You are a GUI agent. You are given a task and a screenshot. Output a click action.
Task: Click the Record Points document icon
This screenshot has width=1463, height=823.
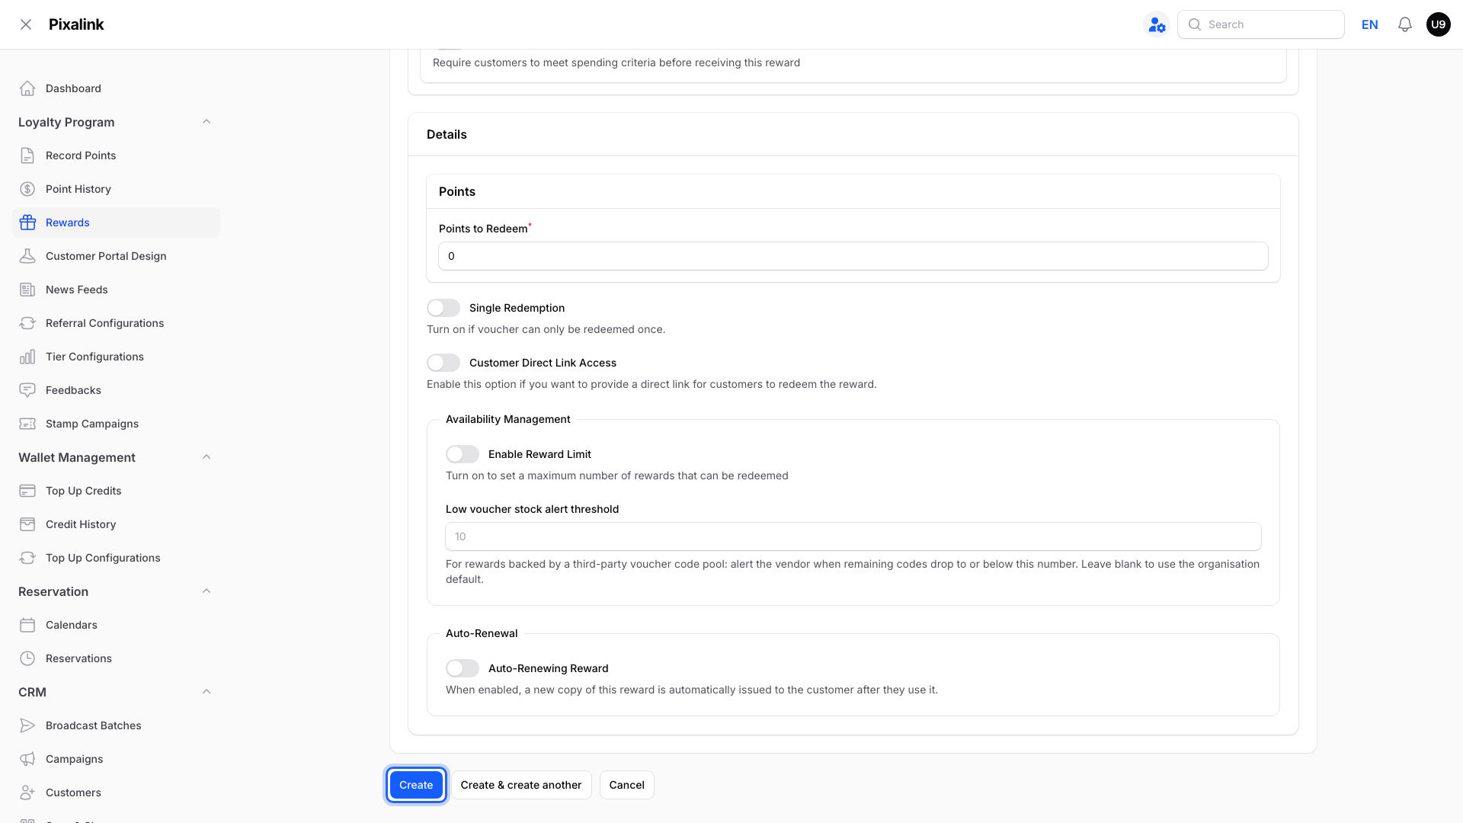pyautogui.click(x=27, y=155)
